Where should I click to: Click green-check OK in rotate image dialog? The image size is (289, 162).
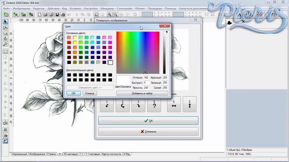(x=148, y=121)
